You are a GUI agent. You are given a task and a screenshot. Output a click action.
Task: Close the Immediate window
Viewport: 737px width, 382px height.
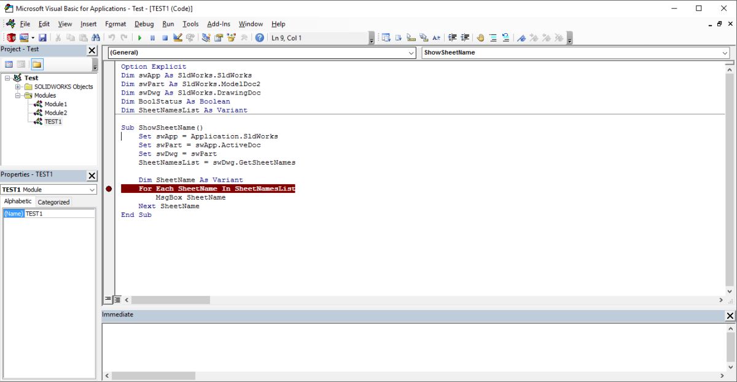[730, 316]
